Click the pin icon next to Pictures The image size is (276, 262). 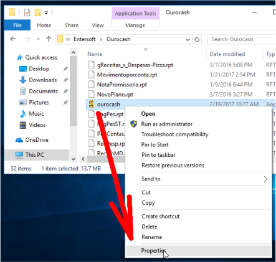65,102
